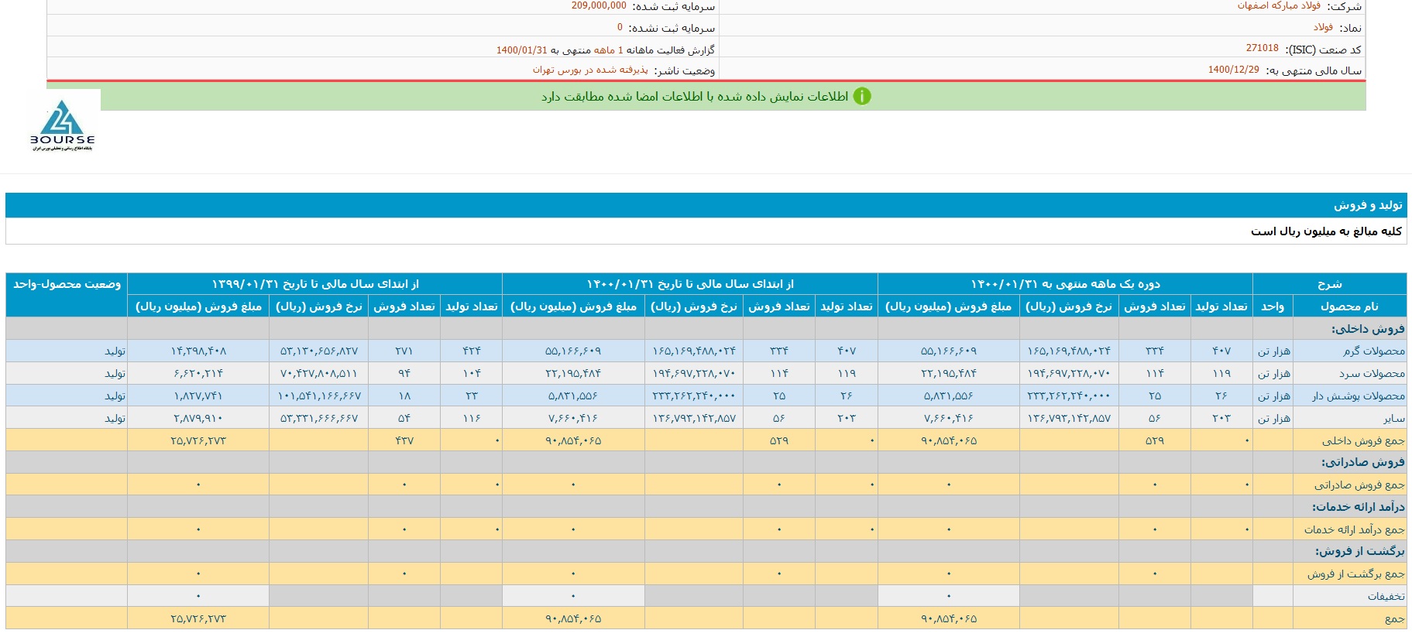Click header 'دوره یک ماهه منتهی به ۱۴۰۰/۰۱/۳۱'

point(1065,284)
